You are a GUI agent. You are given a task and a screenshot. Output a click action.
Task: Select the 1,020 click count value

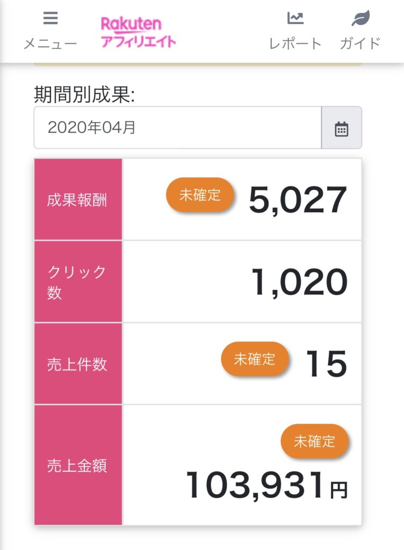click(299, 282)
